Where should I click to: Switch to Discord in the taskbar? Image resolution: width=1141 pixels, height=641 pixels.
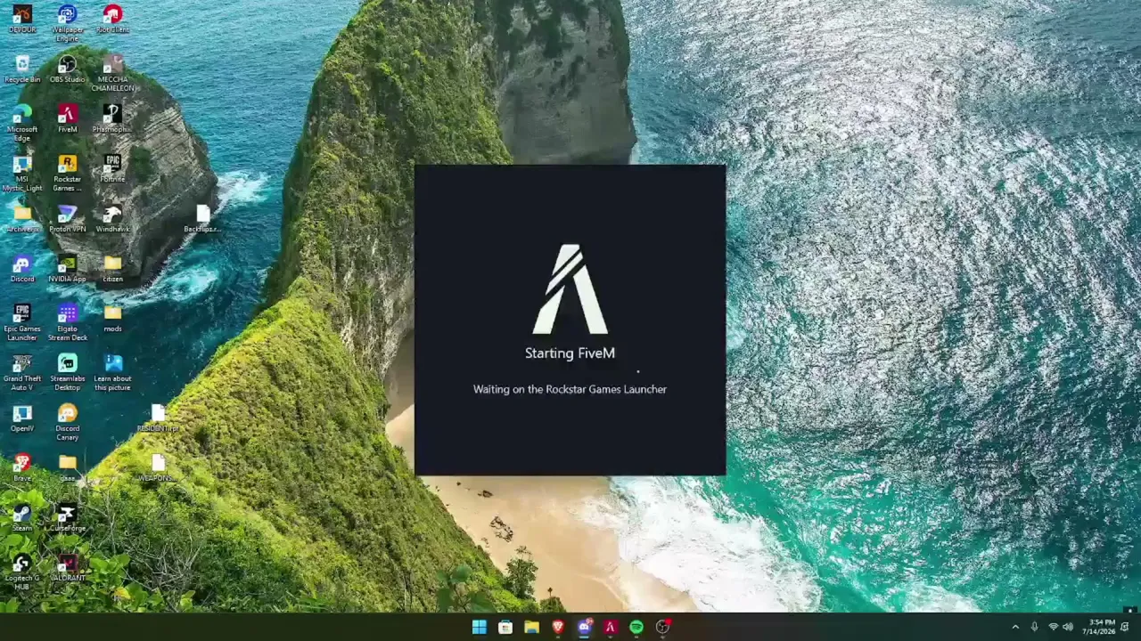point(584,627)
